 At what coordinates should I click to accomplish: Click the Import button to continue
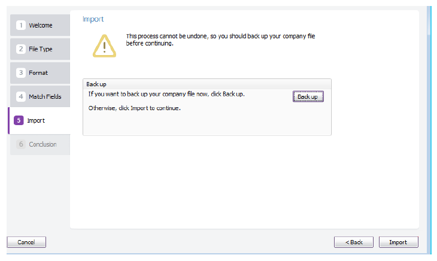coord(398,242)
